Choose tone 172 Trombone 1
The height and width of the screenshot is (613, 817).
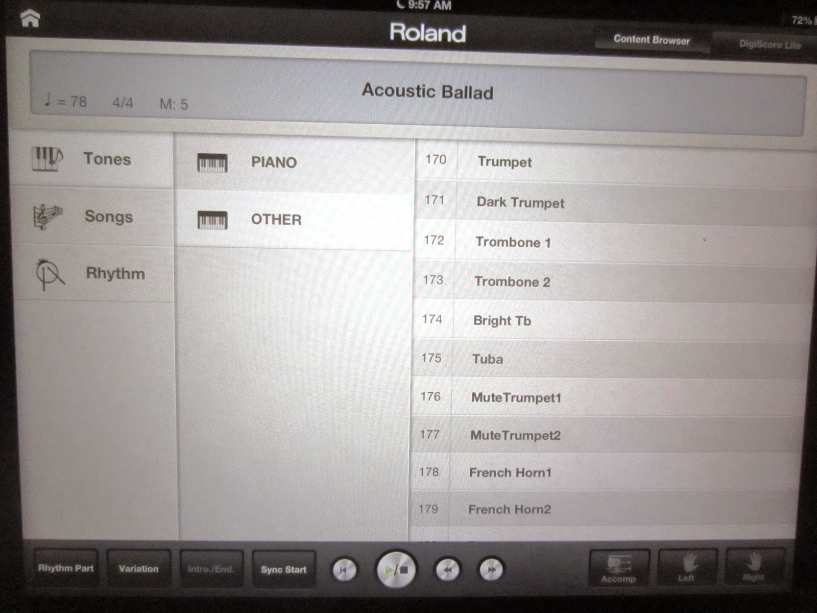[x=613, y=242]
